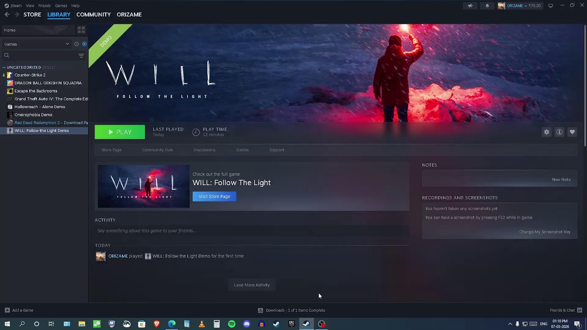Open the Discussions link

click(x=205, y=150)
